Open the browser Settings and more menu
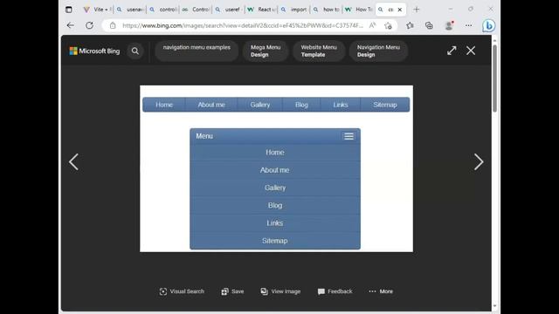This screenshot has height=314, width=559. [x=468, y=25]
